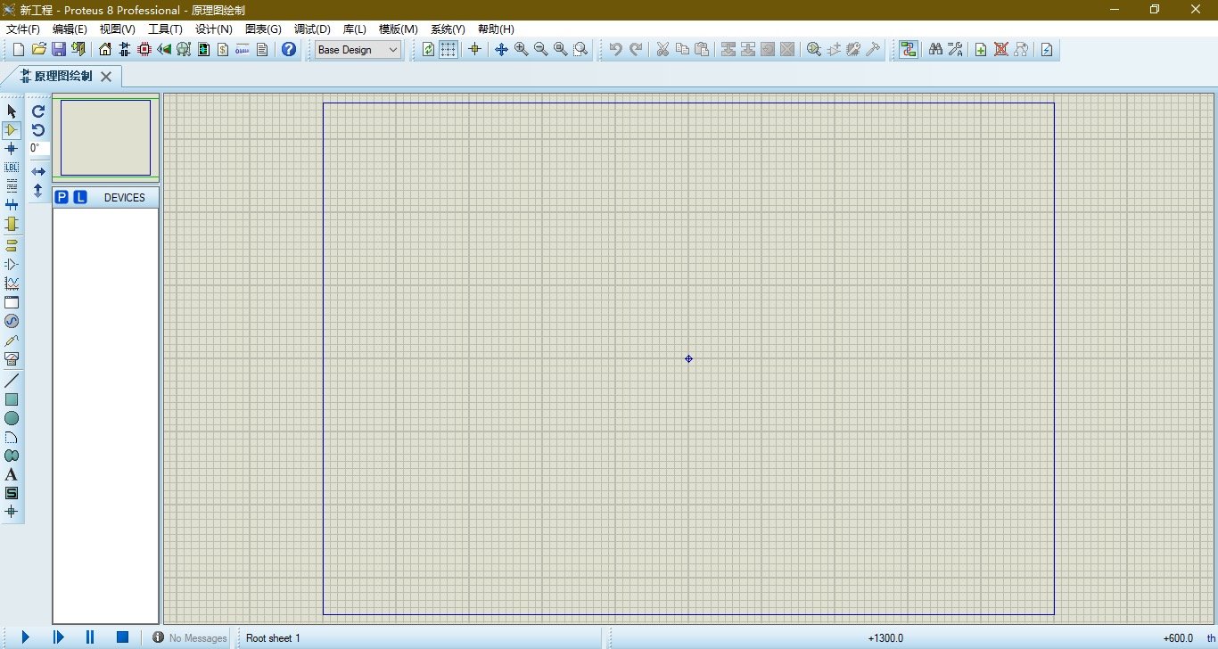Select the Virtual Instruments tool
This screenshot has width=1218, height=649.
pyautogui.click(x=12, y=359)
